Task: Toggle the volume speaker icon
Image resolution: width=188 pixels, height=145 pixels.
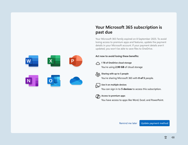Action: tap(173, 137)
